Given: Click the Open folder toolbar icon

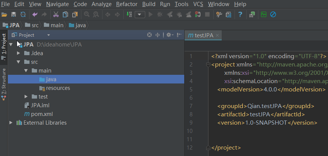Looking at the screenshot, I should [5, 15].
